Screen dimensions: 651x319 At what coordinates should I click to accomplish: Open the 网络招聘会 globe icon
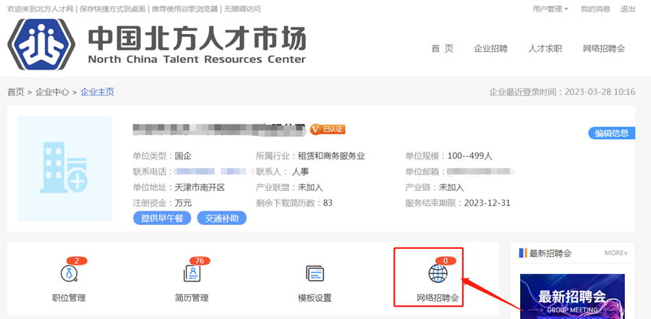438,273
